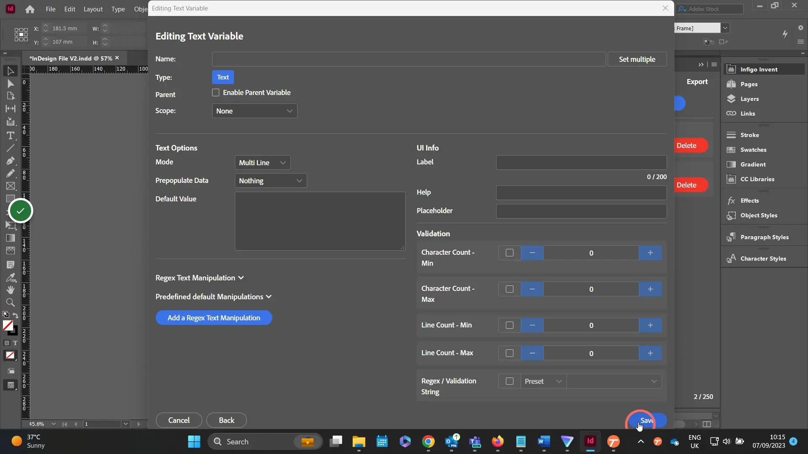Viewport: 808px width, 454px height.
Task: Select the Gap tool
Action: pyautogui.click(x=11, y=108)
